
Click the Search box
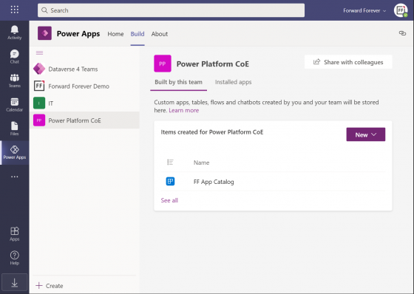[171, 10]
